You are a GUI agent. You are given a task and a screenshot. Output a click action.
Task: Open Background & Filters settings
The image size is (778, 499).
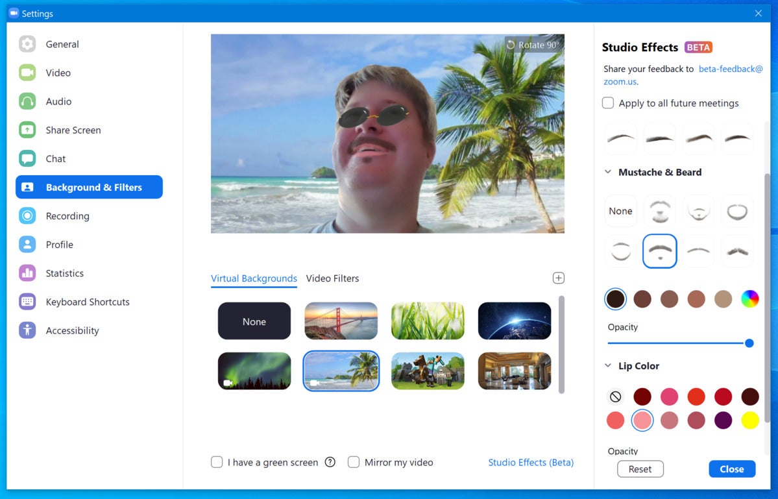click(90, 187)
